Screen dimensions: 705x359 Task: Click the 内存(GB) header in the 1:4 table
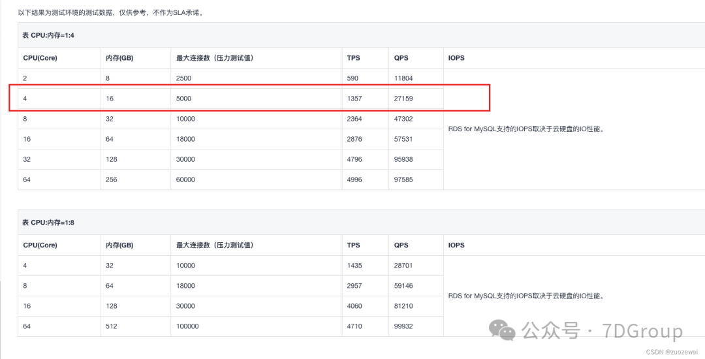[x=119, y=58]
